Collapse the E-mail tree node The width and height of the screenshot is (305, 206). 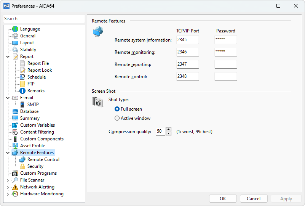pyautogui.click(x=8, y=98)
